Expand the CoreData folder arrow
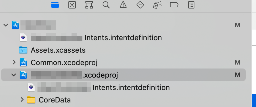 click(22, 100)
